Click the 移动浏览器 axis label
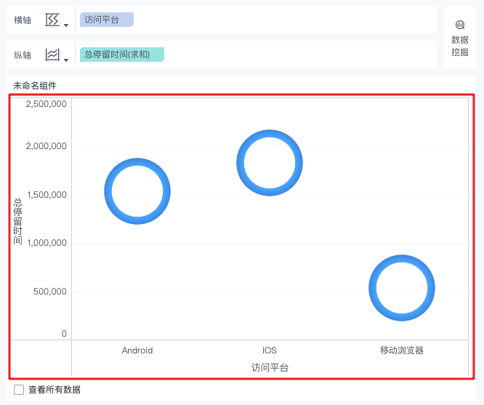 tap(402, 350)
